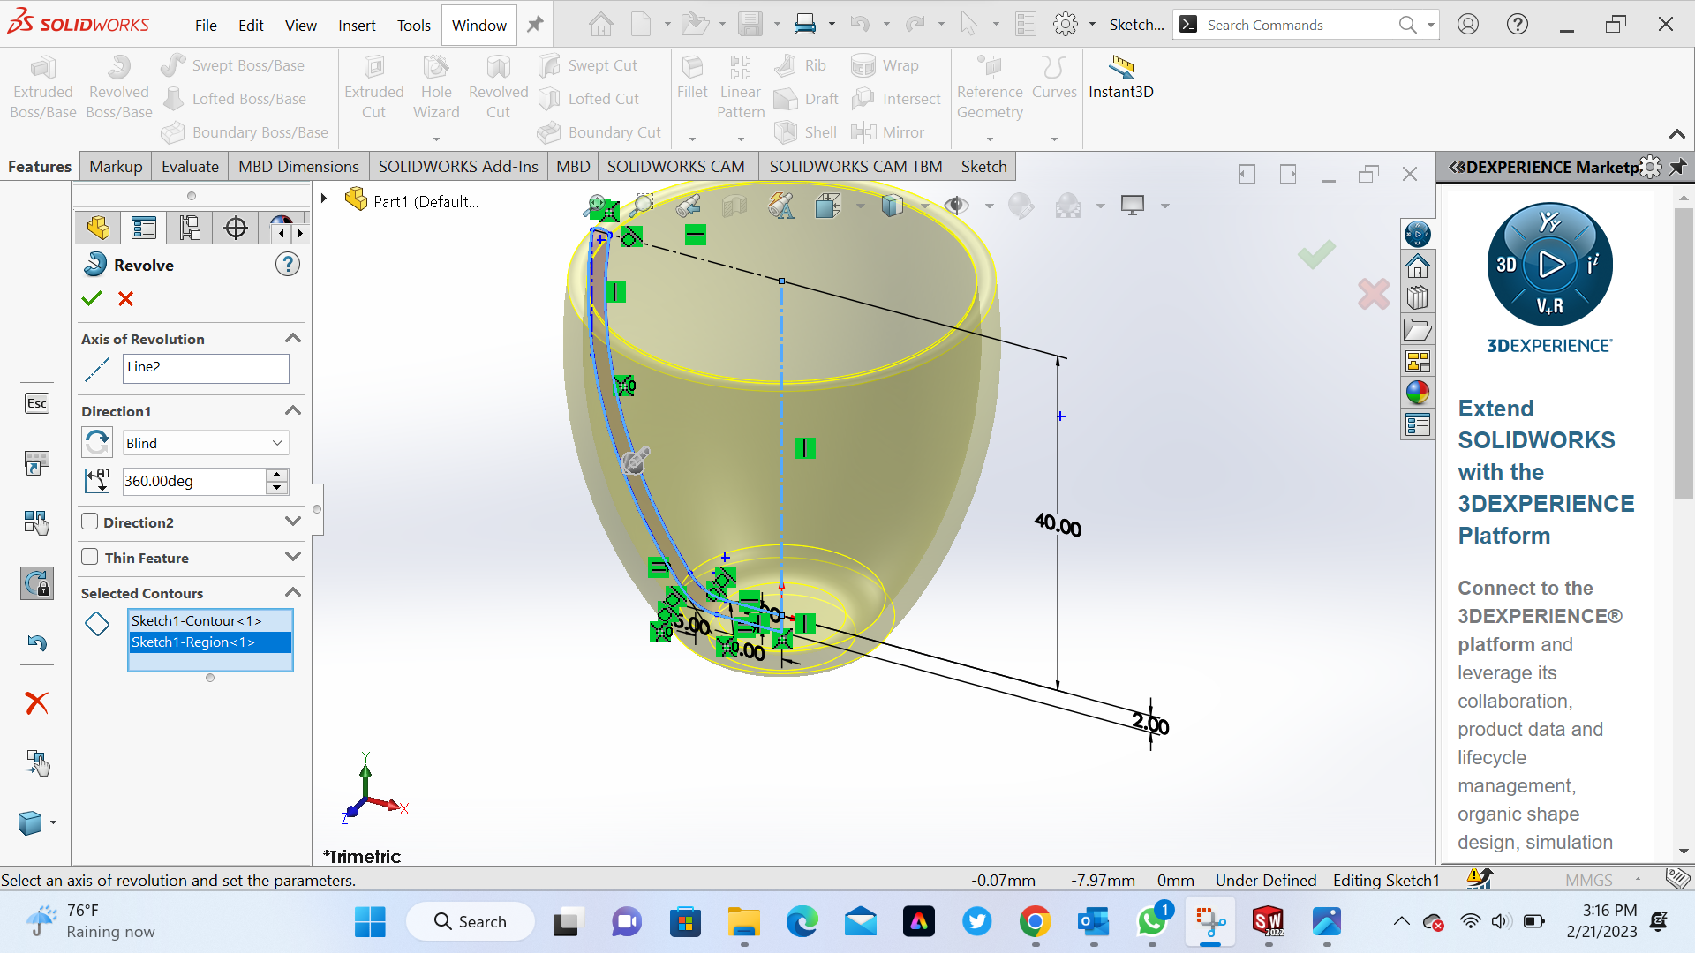The width and height of the screenshot is (1695, 953).
Task: Cancel the Revolve with the red X
Action: 126,299
